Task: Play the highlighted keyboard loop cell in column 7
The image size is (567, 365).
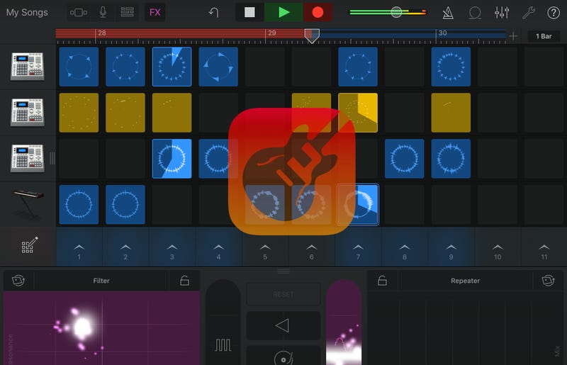Action: pyautogui.click(x=358, y=204)
